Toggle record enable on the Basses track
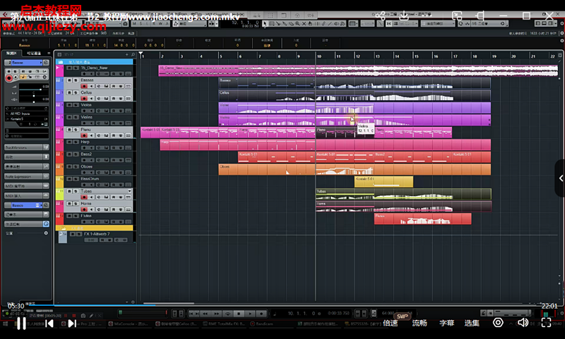The image size is (565, 339). coord(84,86)
